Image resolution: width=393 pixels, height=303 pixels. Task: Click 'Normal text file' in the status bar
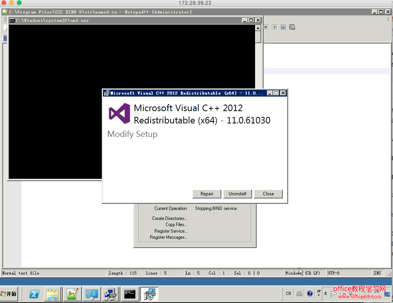(20, 273)
